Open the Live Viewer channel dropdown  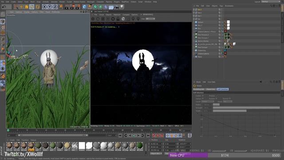150,19
